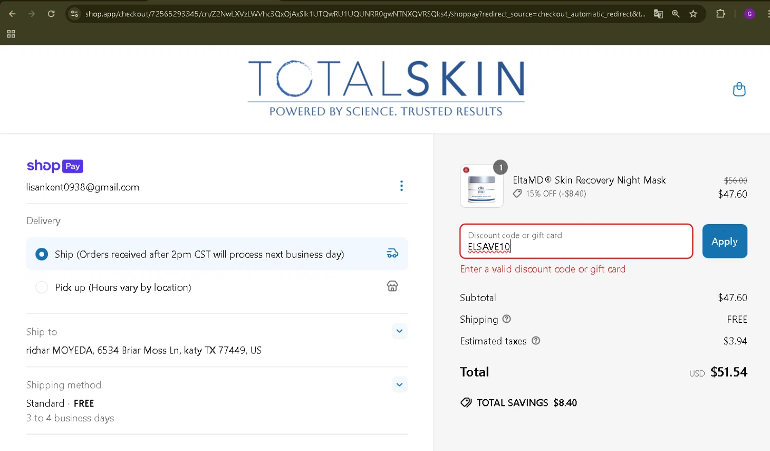770x451 pixels.
Task: Click the Subtotal $47.60 value
Action: (x=733, y=298)
